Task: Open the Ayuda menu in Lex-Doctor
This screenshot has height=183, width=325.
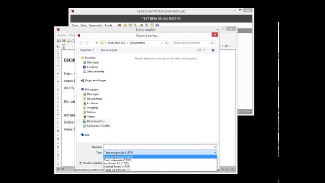Action: click(x=108, y=25)
